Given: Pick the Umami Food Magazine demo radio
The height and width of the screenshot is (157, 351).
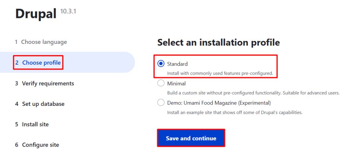Looking at the screenshot, I should (161, 103).
